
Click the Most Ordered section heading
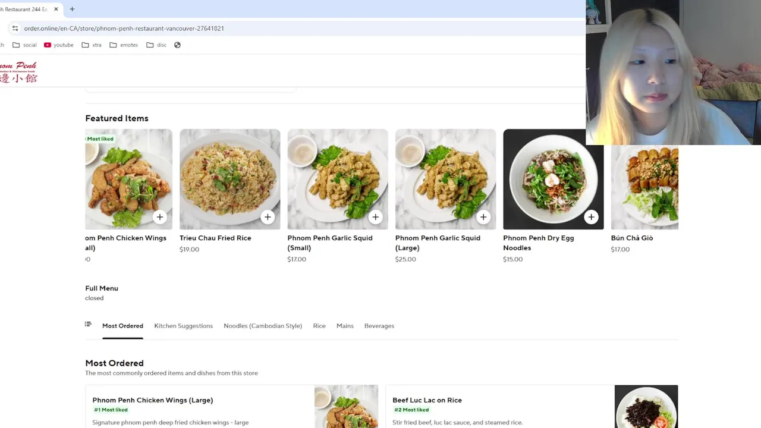coord(114,363)
